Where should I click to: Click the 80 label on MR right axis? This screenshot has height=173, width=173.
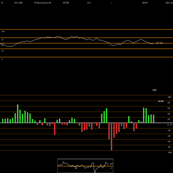tap(169, 103)
